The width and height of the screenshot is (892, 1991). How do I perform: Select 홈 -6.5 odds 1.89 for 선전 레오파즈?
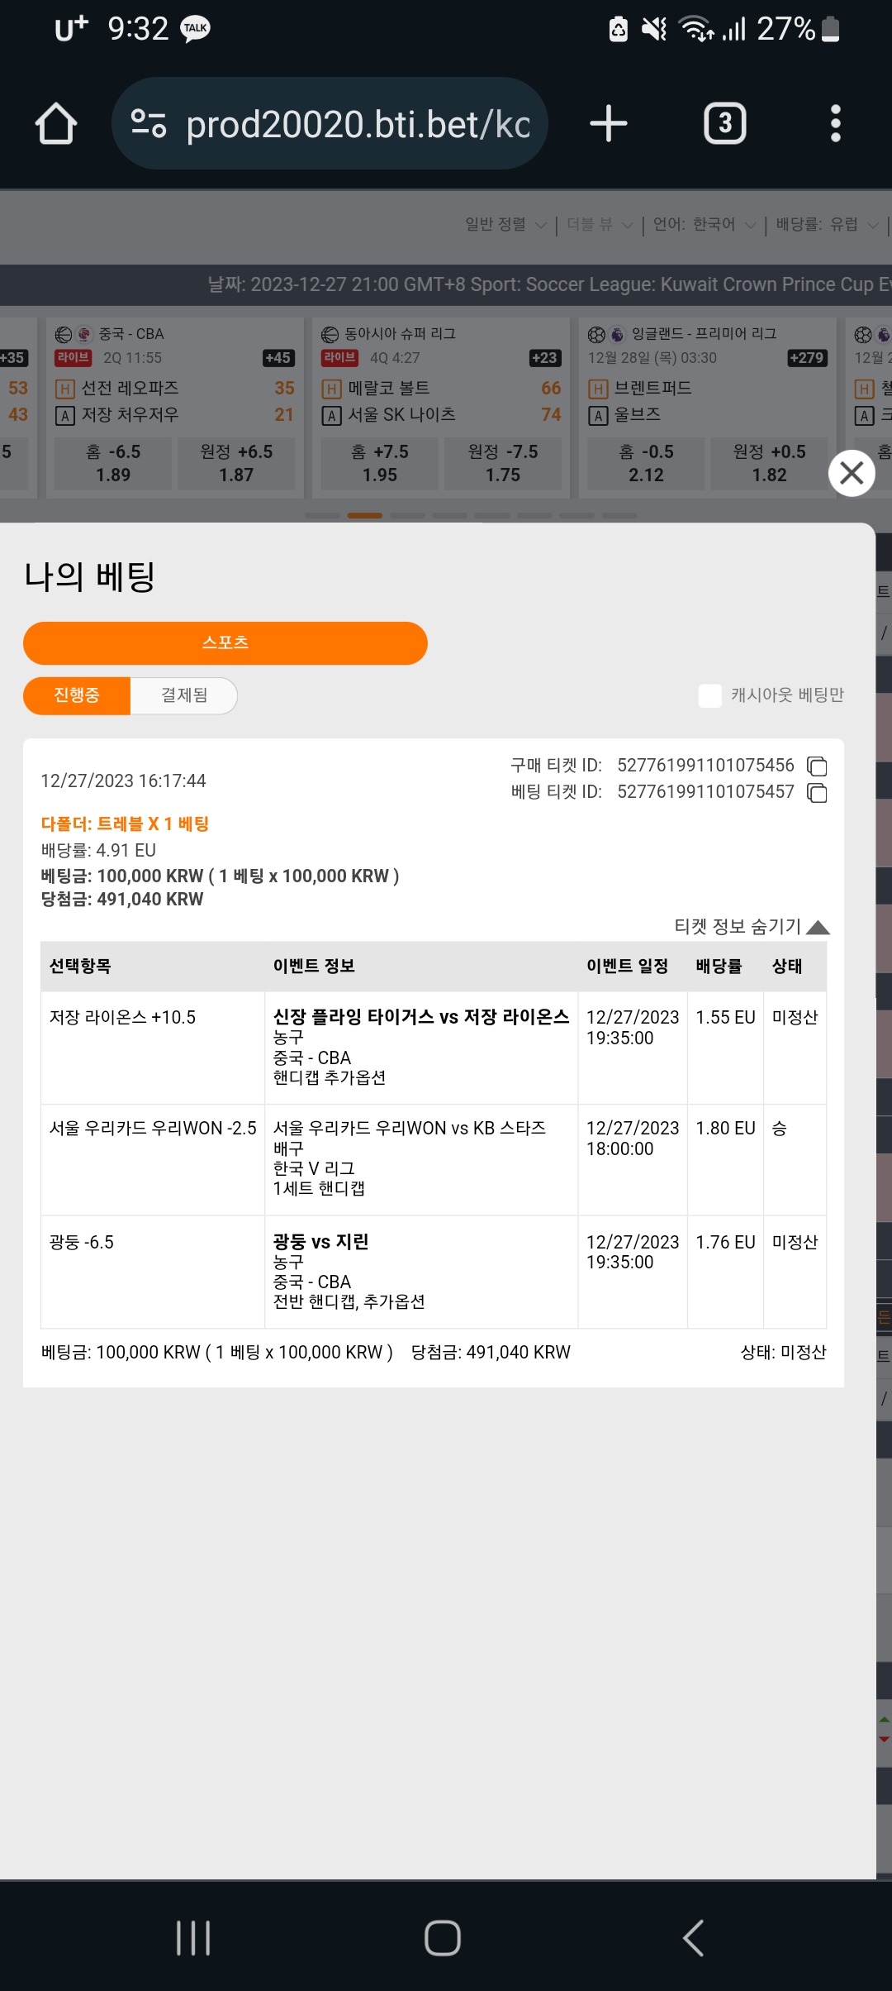pos(113,463)
